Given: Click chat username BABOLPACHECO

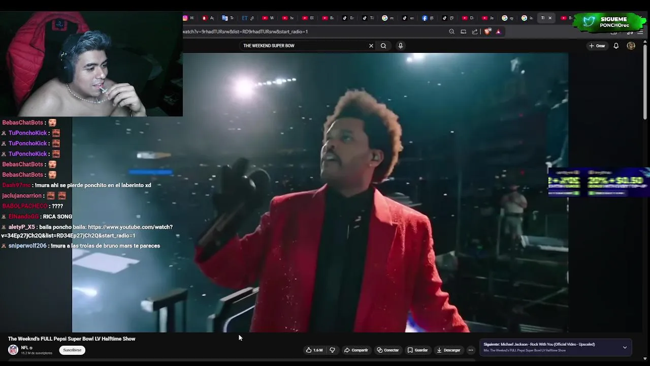Looking at the screenshot, I should (x=25, y=206).
